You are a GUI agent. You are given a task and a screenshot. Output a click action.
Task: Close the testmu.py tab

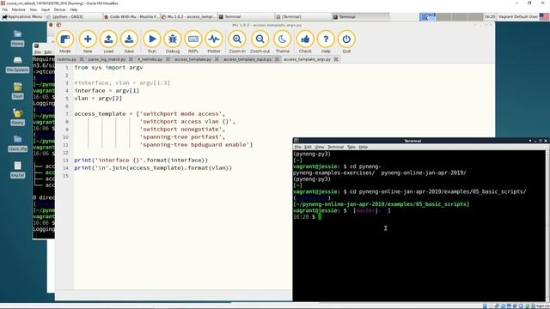(x=82, y=59)
